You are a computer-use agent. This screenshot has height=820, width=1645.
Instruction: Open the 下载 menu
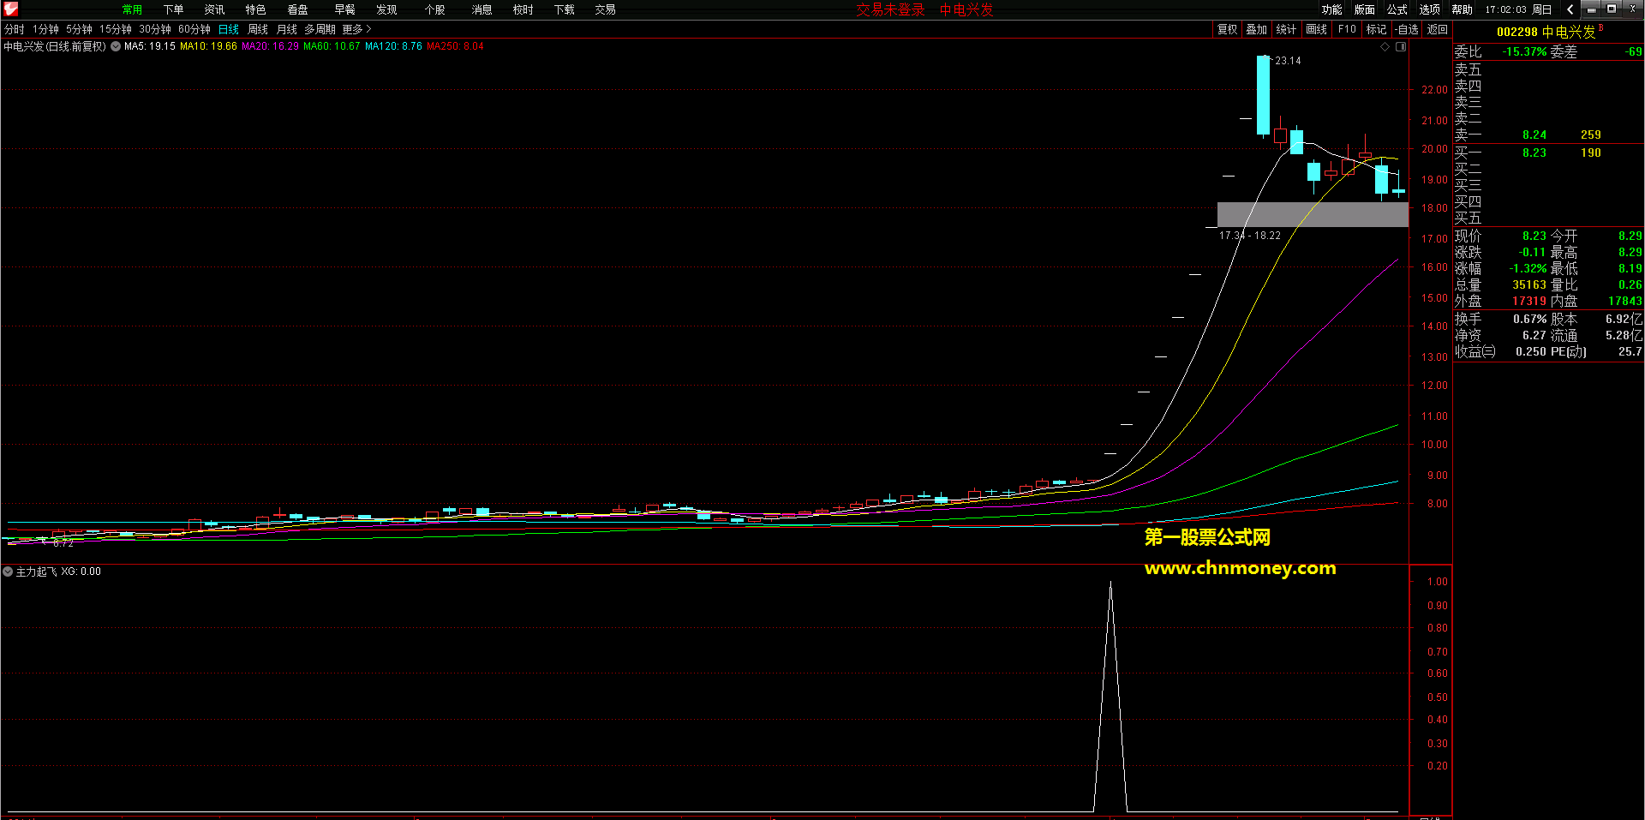pos(564,9)
